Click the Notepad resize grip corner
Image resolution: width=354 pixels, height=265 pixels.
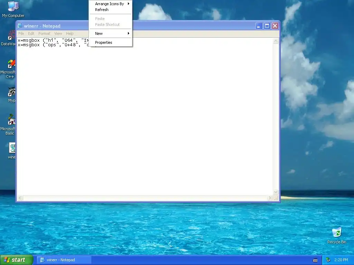(276, 198)
